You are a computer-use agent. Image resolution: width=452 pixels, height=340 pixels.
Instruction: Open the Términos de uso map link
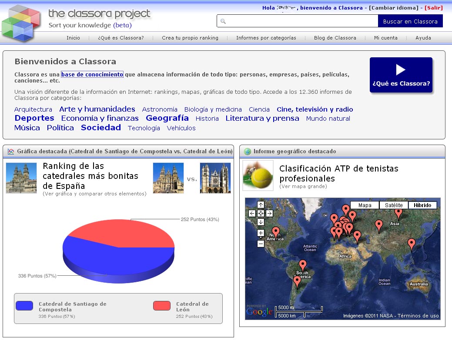click(418, 316)
